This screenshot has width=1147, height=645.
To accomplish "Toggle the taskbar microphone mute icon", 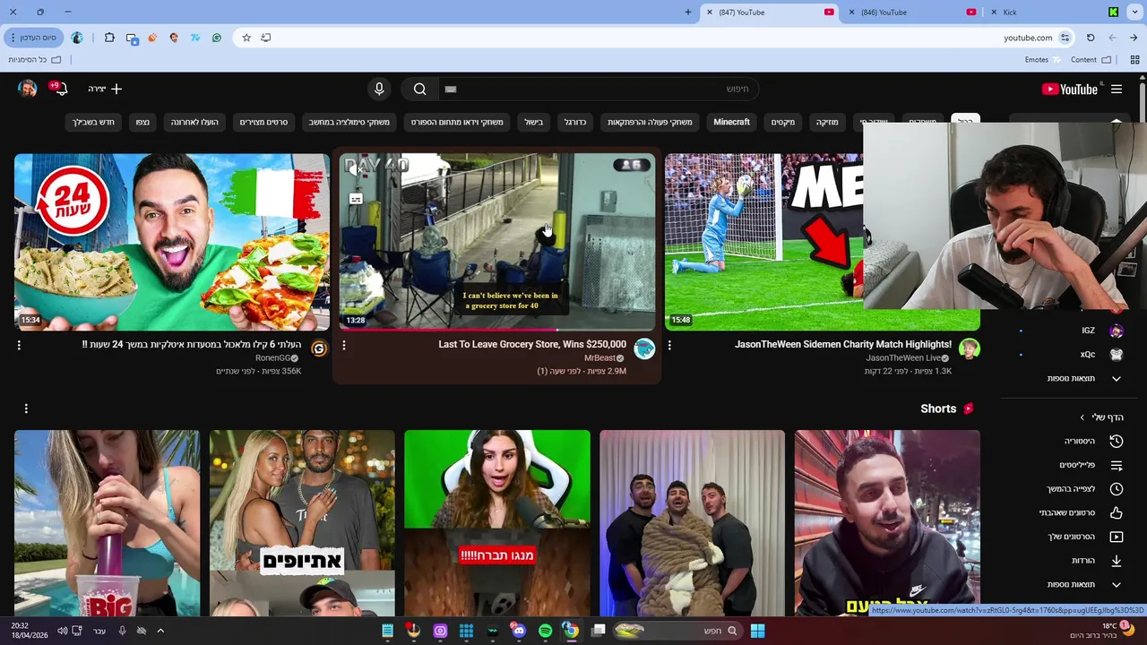I will point(123,631).
